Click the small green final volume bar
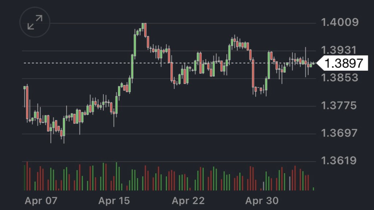 tap(313, 189)
